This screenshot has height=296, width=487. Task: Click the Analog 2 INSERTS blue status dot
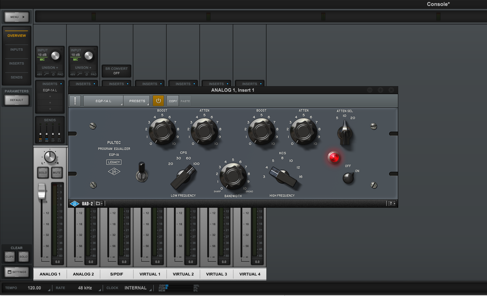tap(94, 84)
